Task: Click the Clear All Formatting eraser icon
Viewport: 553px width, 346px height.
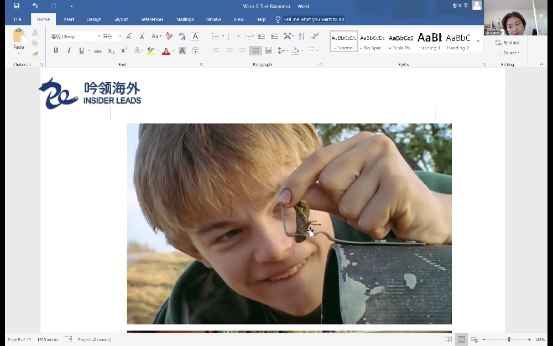Action: [169, 37]
